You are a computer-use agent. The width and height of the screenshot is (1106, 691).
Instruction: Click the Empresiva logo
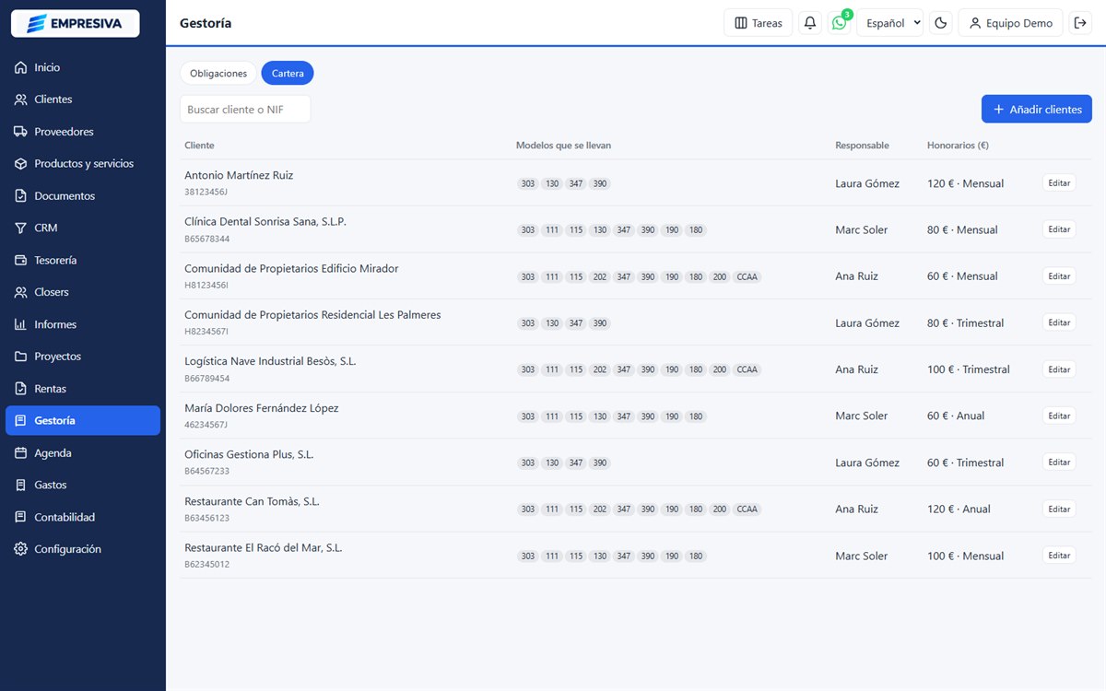pyautogui.click(x=75, y=23)
